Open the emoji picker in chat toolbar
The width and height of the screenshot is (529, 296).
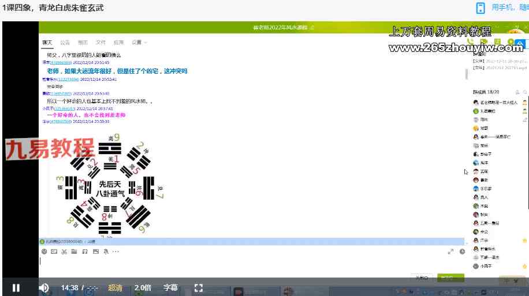pyautogui.click(x=44, y=252)
